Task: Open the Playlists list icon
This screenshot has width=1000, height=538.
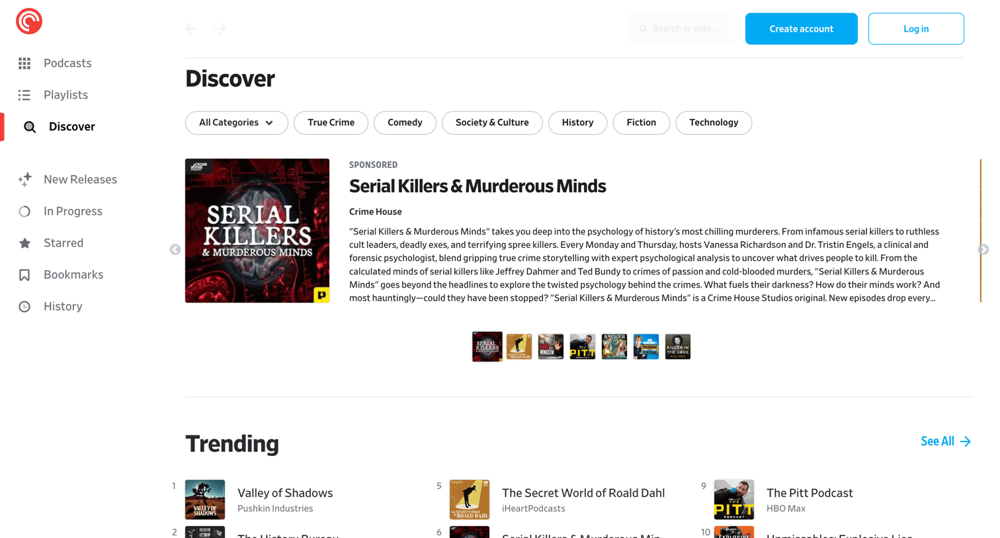Action: click(24, 95)
